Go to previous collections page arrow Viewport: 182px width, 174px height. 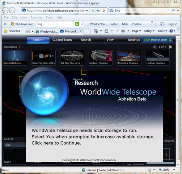[154, 47]
